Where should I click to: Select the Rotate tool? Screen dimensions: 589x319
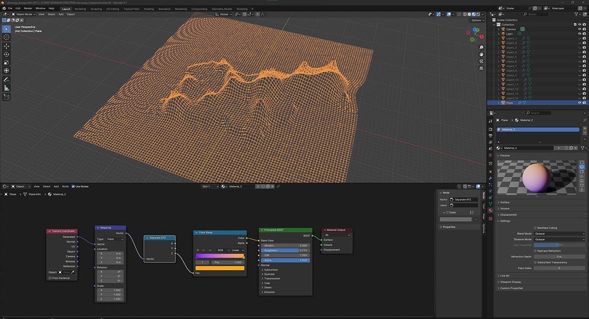coord(6,55)
